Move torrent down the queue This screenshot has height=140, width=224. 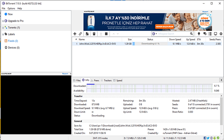click(118, 34)
